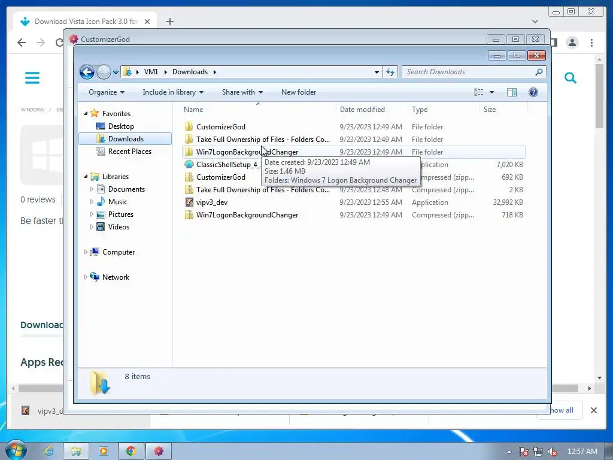Expand the Music library
613x460 pixels.
pos(92,202)
